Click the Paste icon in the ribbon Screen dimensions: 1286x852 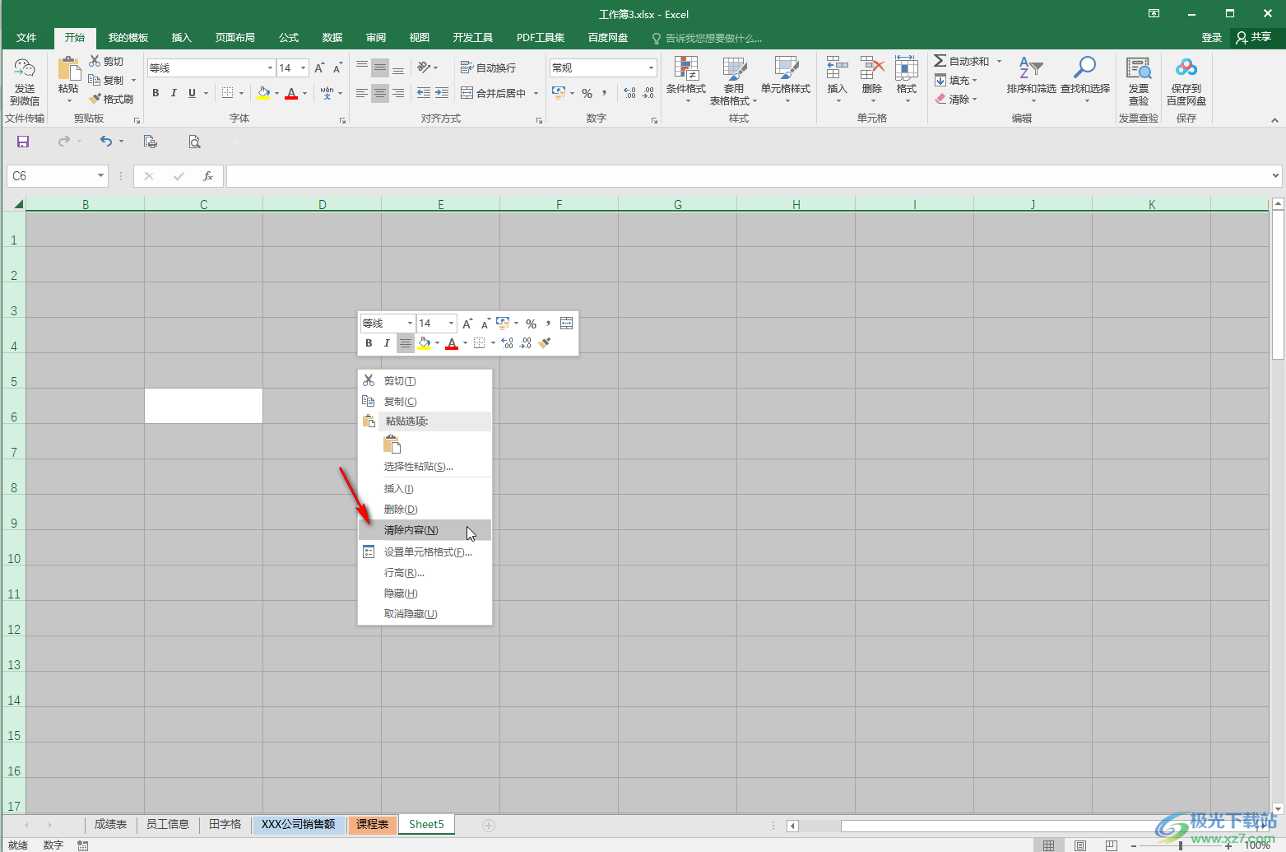pyautogui.click(x=68, y=69)
